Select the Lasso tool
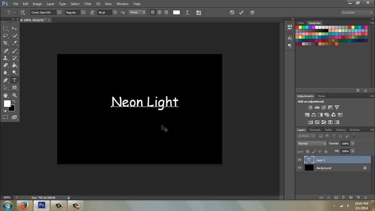 click(5, 36)
